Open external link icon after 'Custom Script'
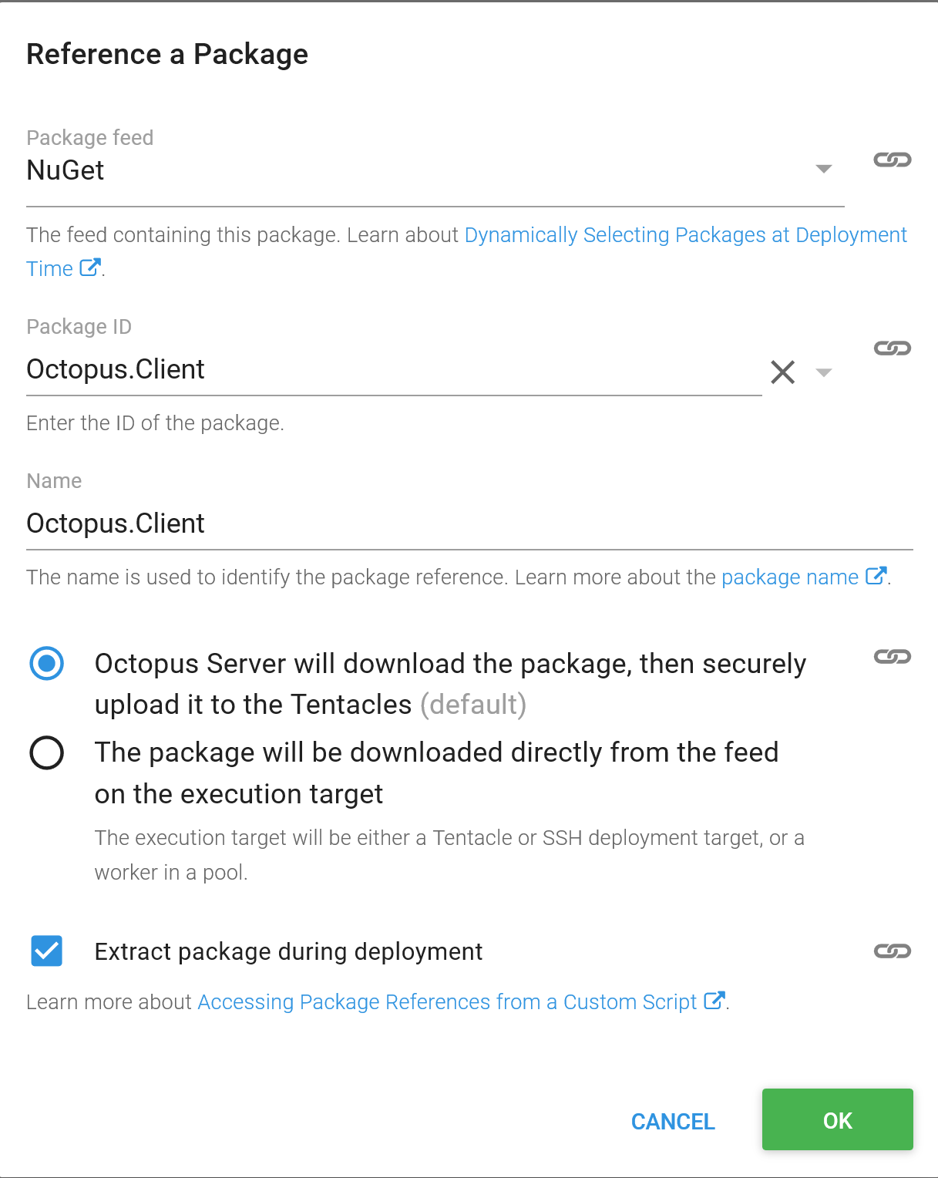This screenshot has height=1178, width=938. pos(714,1001)
